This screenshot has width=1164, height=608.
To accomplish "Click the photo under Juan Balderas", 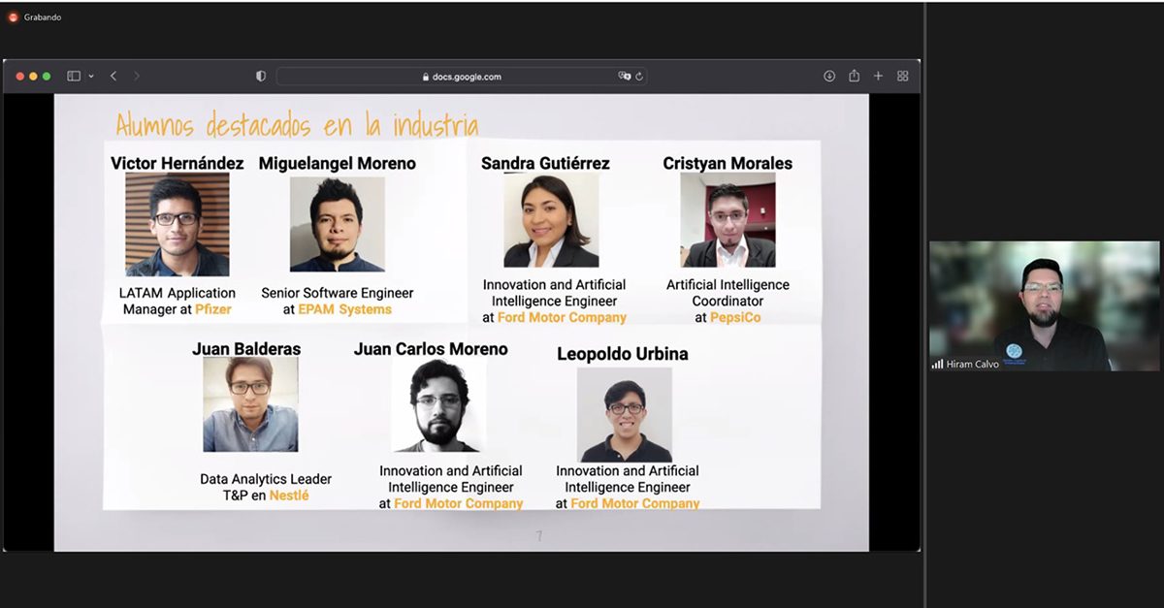I will (250, 404).
